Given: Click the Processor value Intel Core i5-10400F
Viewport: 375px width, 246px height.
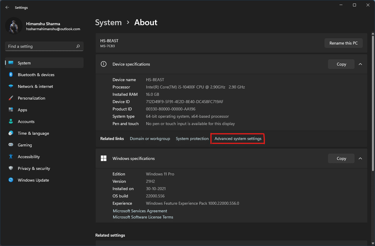Looking at the screenshot, I should [x=195, y=87].
